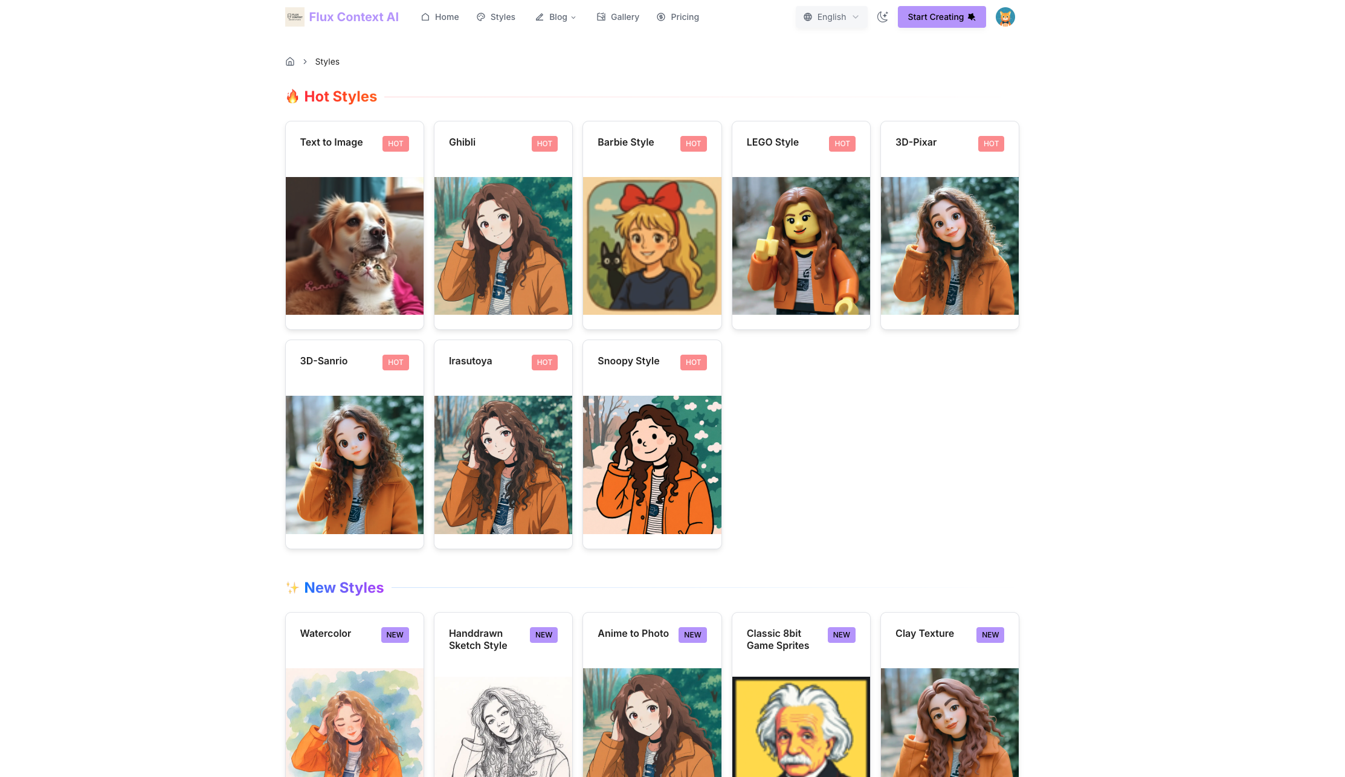The width and height of the screenshot is (1345, 777).
Task: Click the NEW badge on Anime to Photo
Action: click(x=692, y=635)
